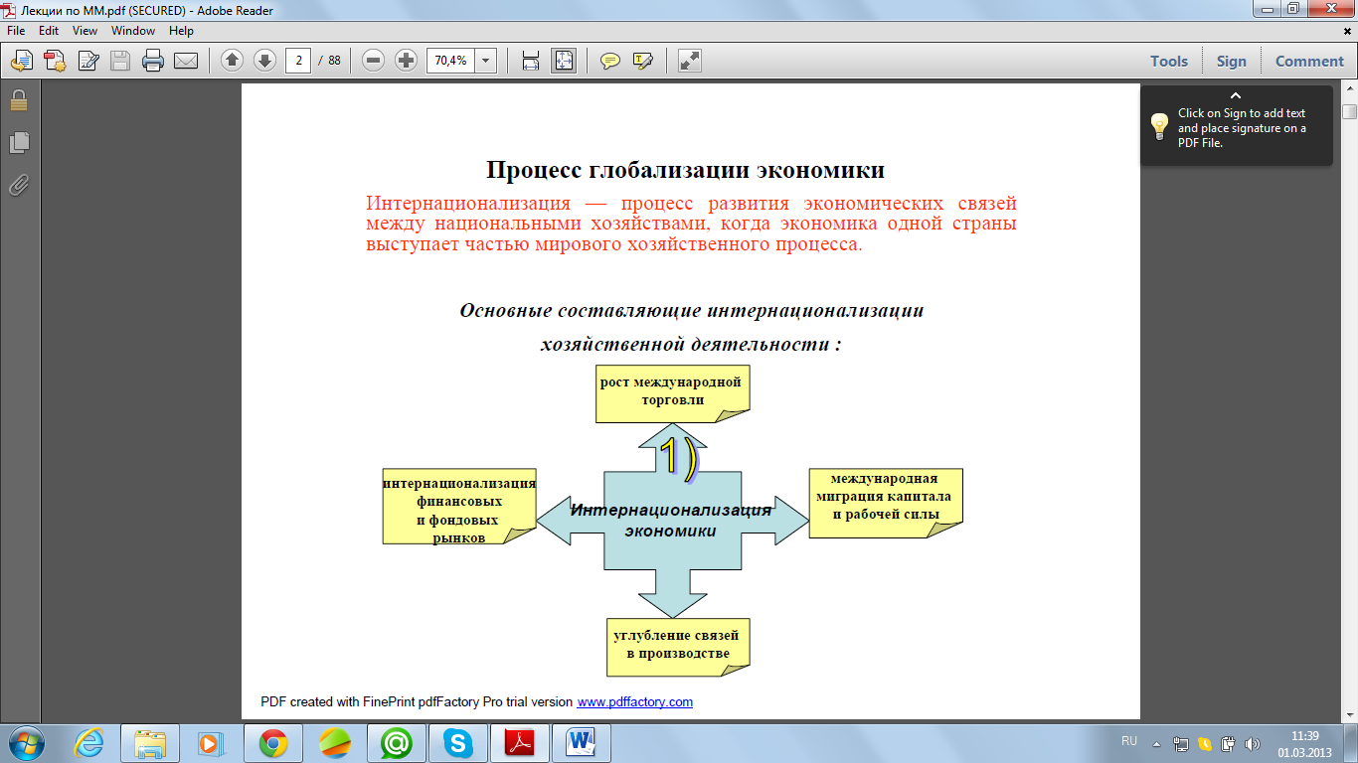Switch to read mode expand icon
The image size is (1358, 763).
pyautogui.click(x=690, y=61)
